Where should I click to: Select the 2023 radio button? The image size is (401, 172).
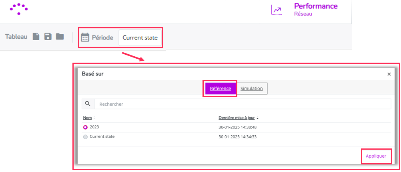[85, 127]
